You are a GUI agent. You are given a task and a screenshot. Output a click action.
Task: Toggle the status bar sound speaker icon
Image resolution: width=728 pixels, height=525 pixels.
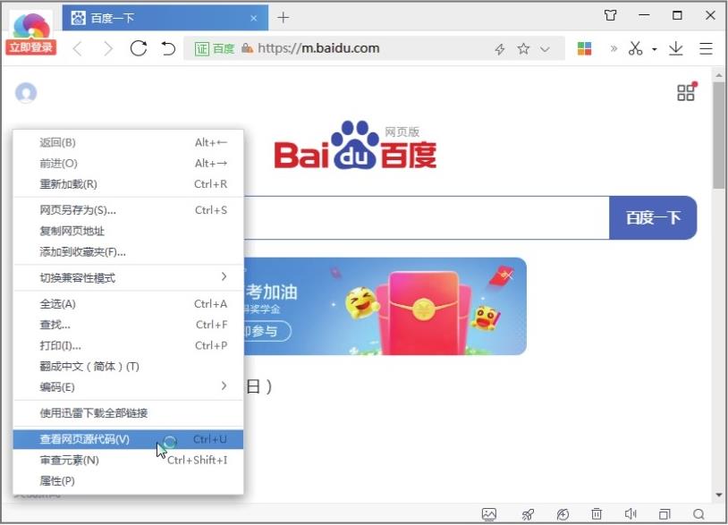(x=631, y=514)
